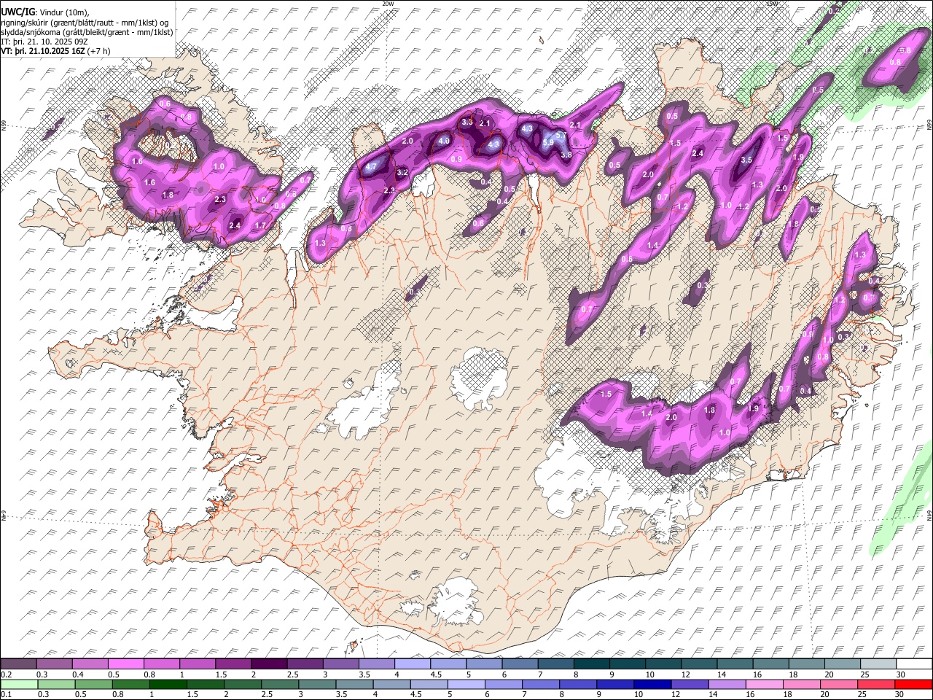Click the pale green 0.1 swatch in lower legend
Screen dimensions: 933x700
(x=19, y=684)
